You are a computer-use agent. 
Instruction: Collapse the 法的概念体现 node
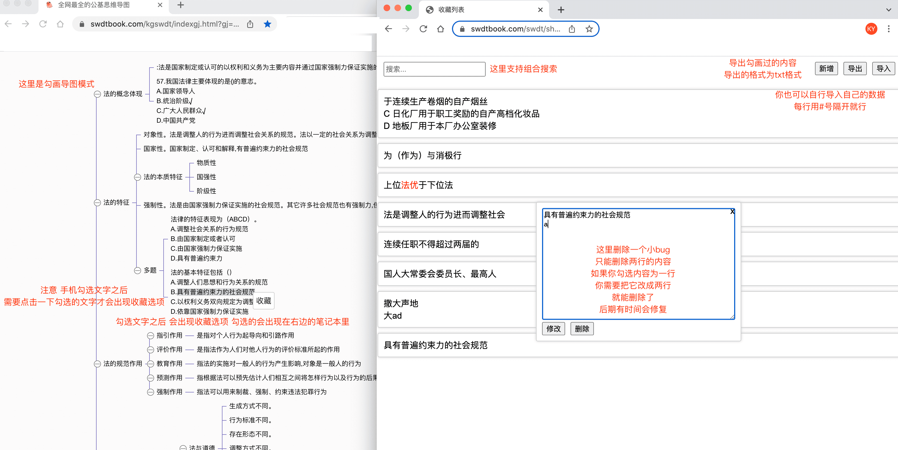(x=97, y=94)
